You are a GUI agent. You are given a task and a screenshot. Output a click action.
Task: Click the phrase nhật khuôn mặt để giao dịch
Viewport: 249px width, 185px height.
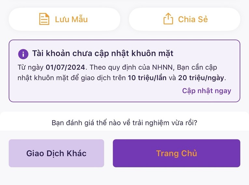[72, 78]
